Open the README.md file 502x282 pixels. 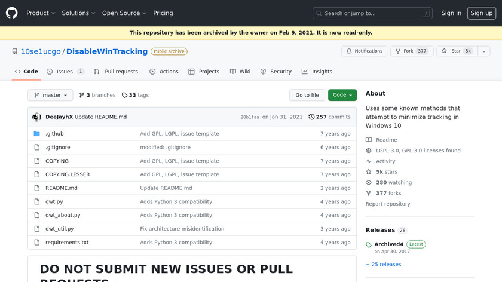tap(61, 188)
